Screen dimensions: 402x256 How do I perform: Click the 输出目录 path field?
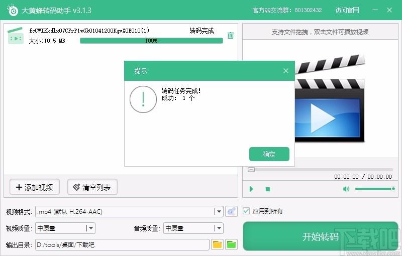pos(122,245)
